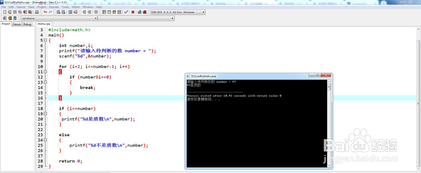The width and height of the screenshot is (421, 173).
Task: Open the Help menu
Action: [x=99, y=7]
